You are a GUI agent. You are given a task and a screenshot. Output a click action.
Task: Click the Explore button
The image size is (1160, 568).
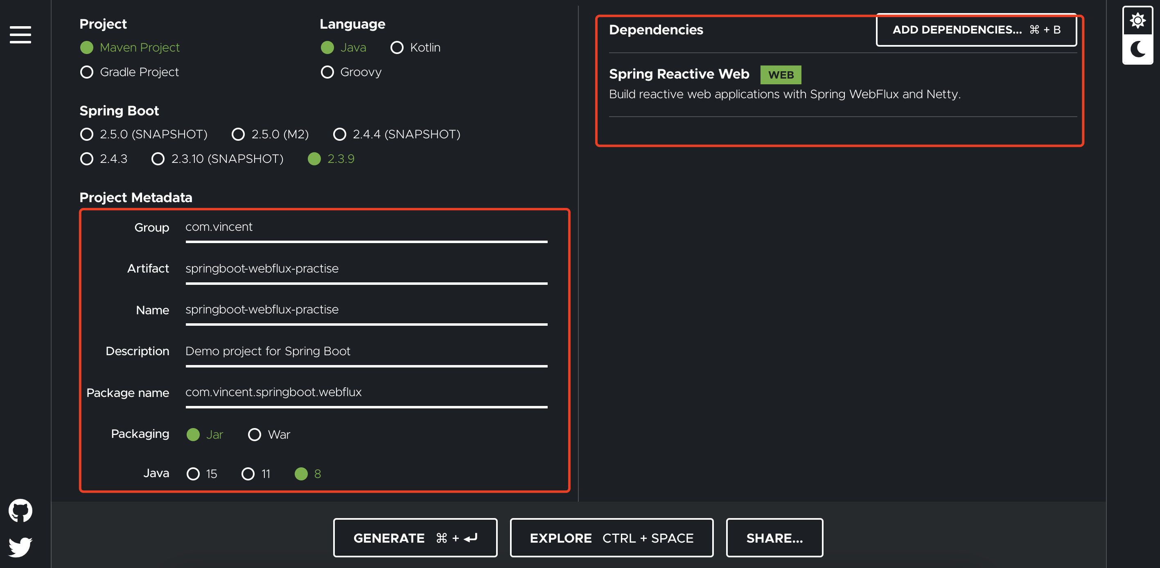pyautogui.click(x=611, y=537)
